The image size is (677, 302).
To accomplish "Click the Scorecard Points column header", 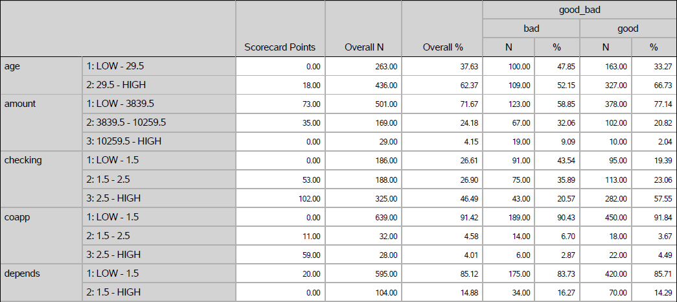I will coord(280,47).
